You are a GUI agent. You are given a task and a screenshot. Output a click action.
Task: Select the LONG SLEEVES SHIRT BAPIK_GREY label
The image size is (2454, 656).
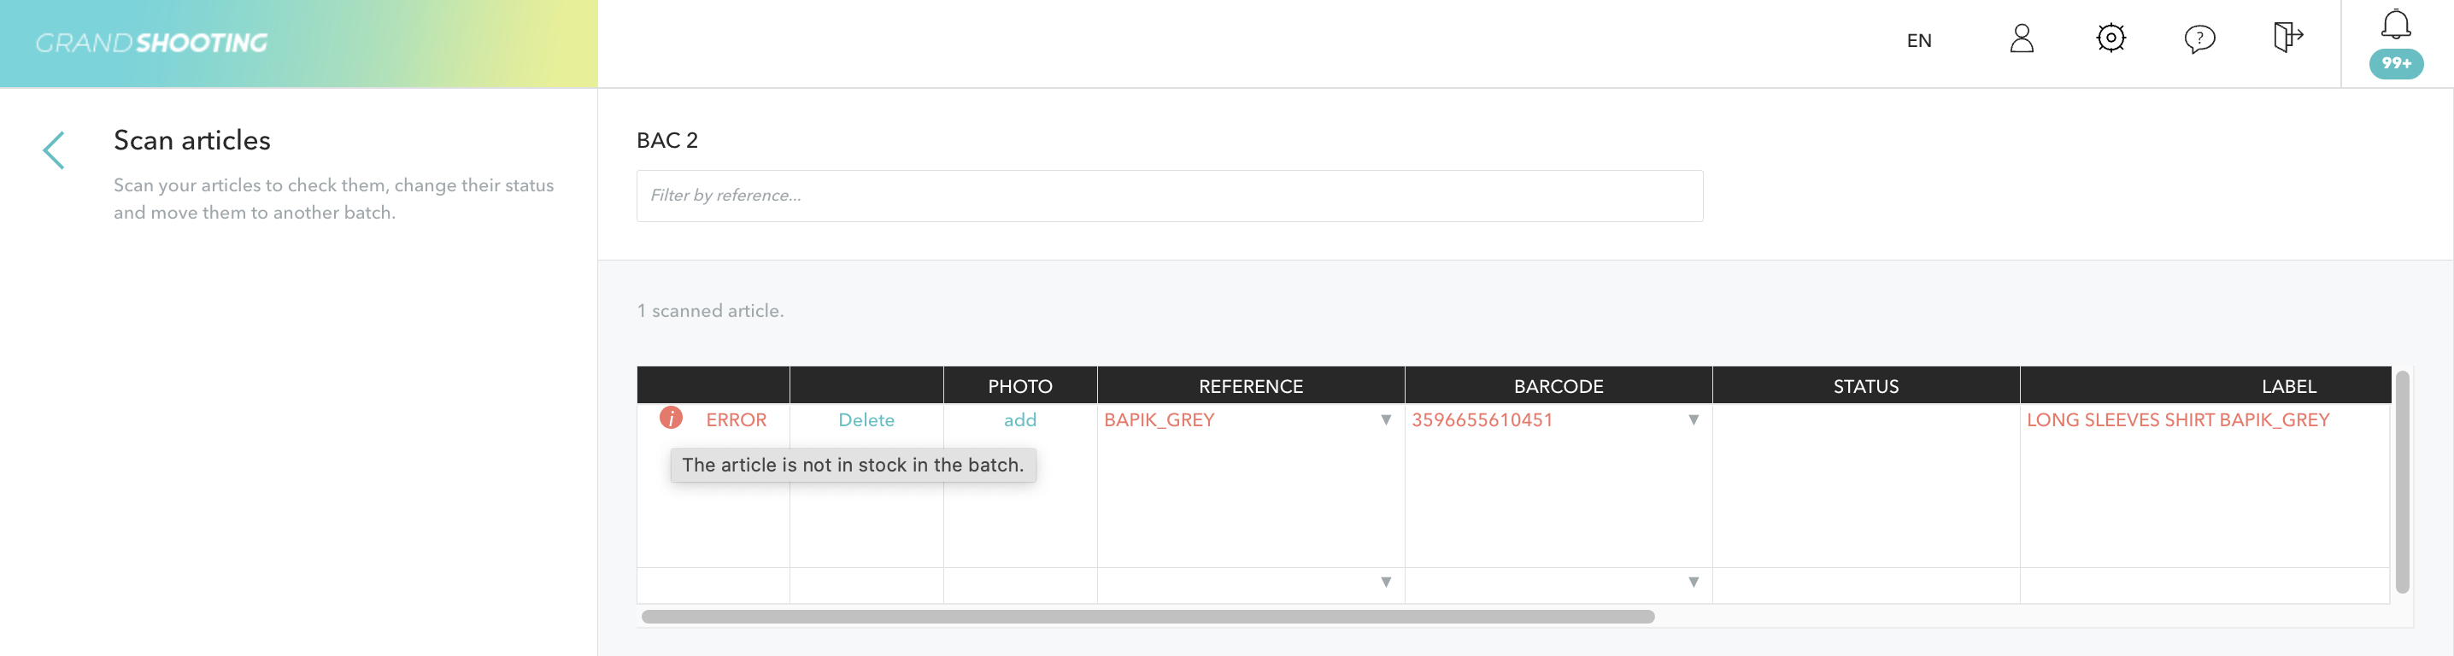(x=2177, y=420)
